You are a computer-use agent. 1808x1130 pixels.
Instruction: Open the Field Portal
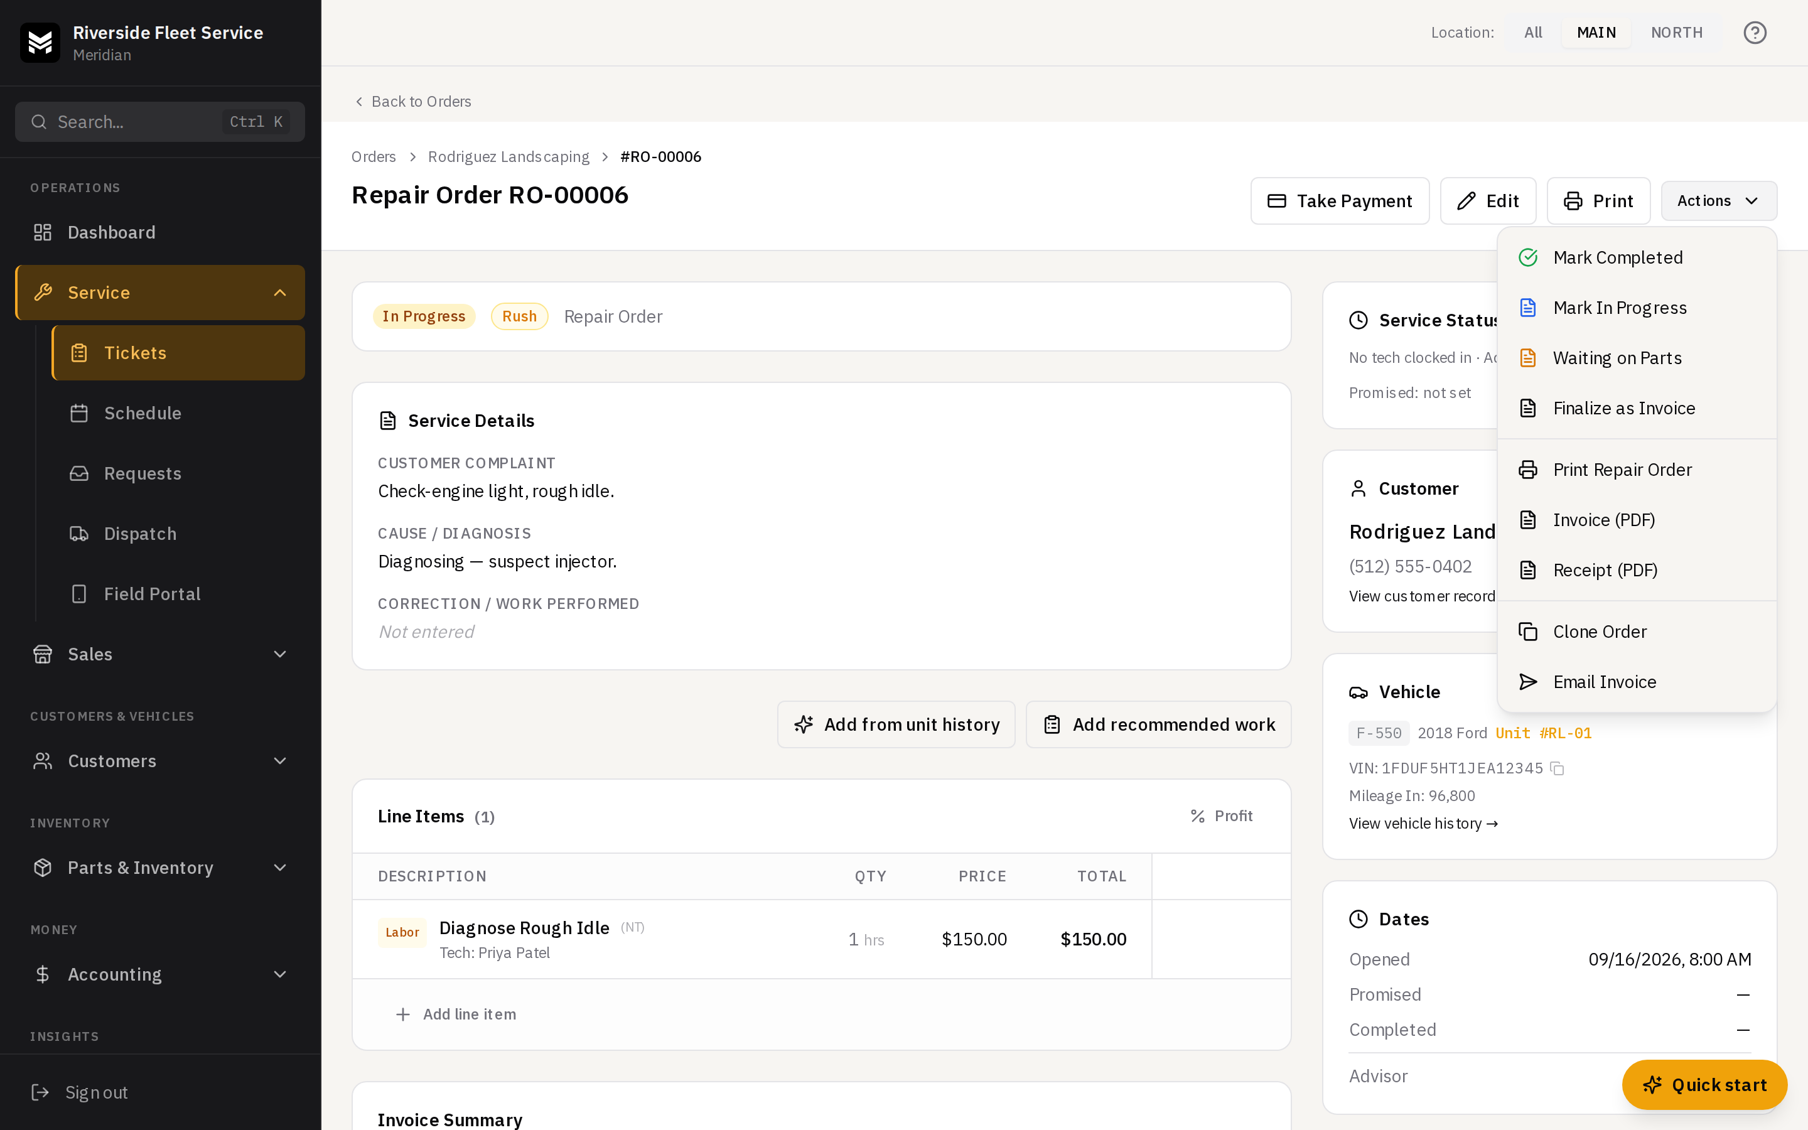click(x=178, y=594)
